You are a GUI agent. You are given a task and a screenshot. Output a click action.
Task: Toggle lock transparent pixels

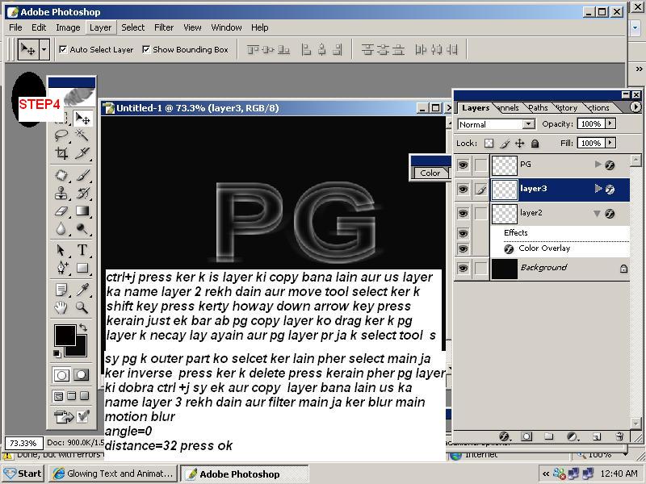tap(489, 144)
